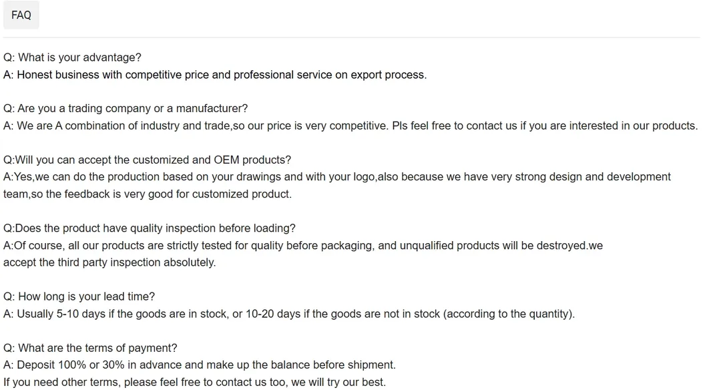
Task: Click the word 'OEM' in the question
Action: (x=226, y=160)
